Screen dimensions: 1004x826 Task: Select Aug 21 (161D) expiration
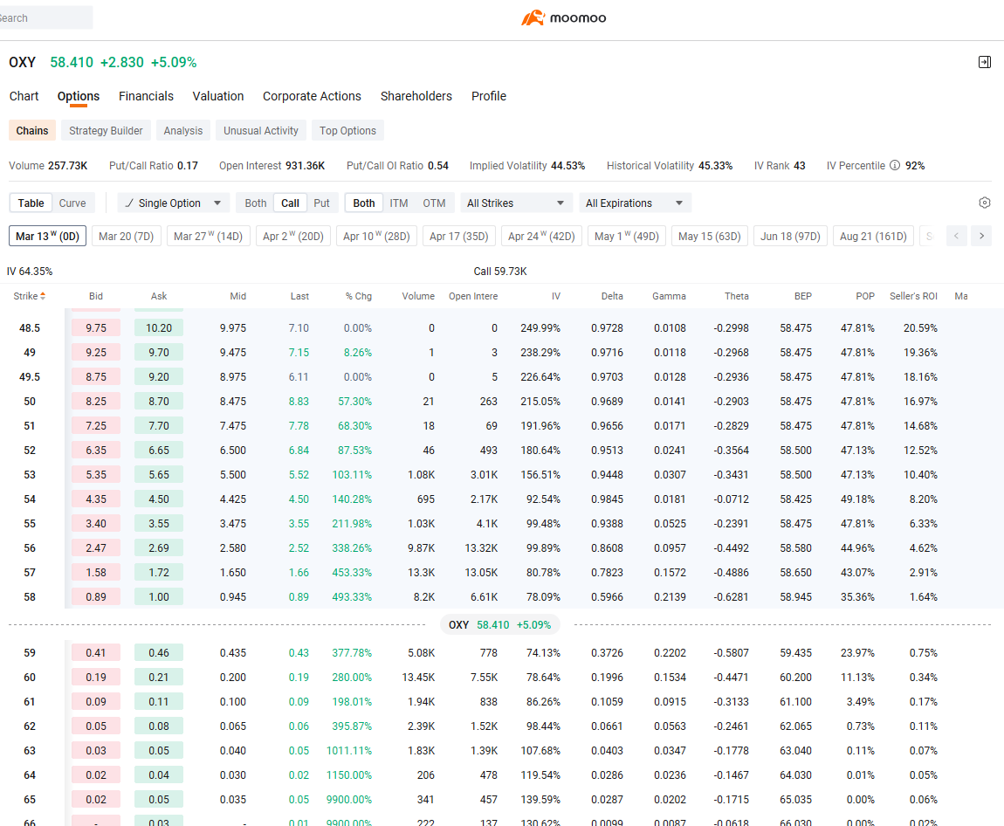(x=873, y=236)
